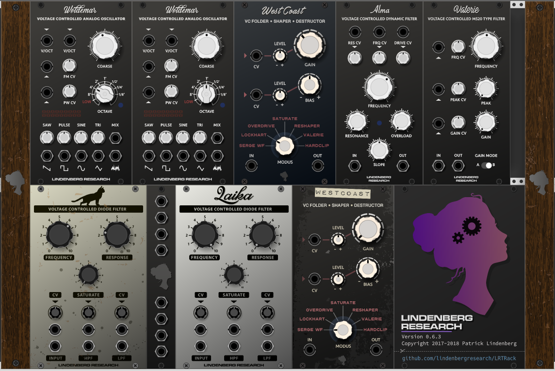Click the MODUS knob on aged WESTCOAST module
This screenshot has width=555, height=371.
click(343, 330)
